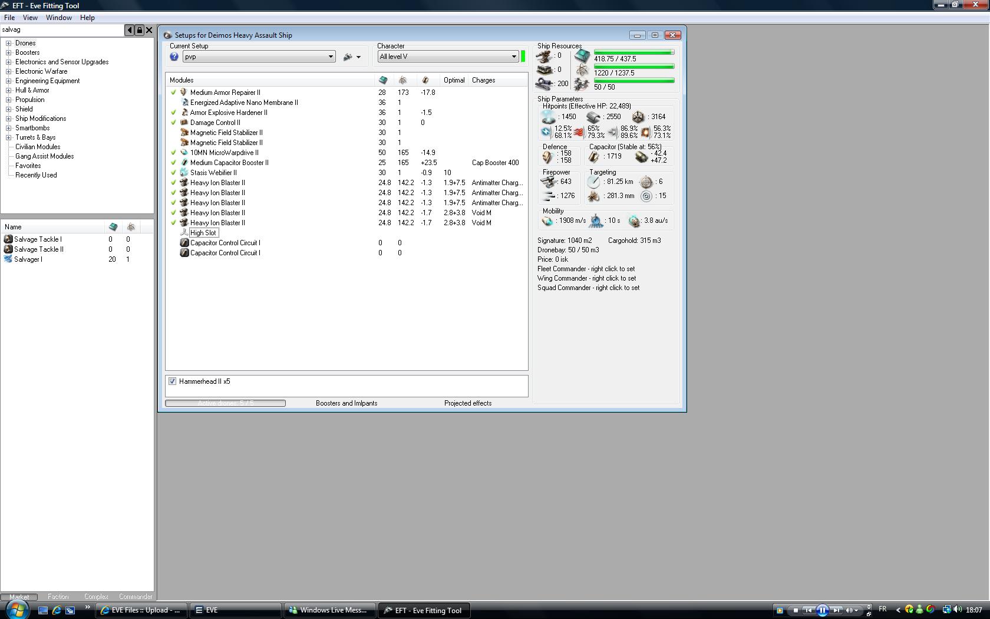Expand the Hull & Armor category
990x619 pixels.
coord(9,90)
